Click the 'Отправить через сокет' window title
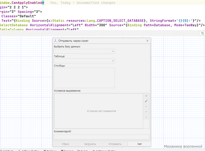This screenshot has width=205, height=151. [73, 41]
